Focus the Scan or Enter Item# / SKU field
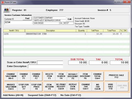Image resolution: width=132 pixels, height=99 pixels. click(x=50, y=63)
